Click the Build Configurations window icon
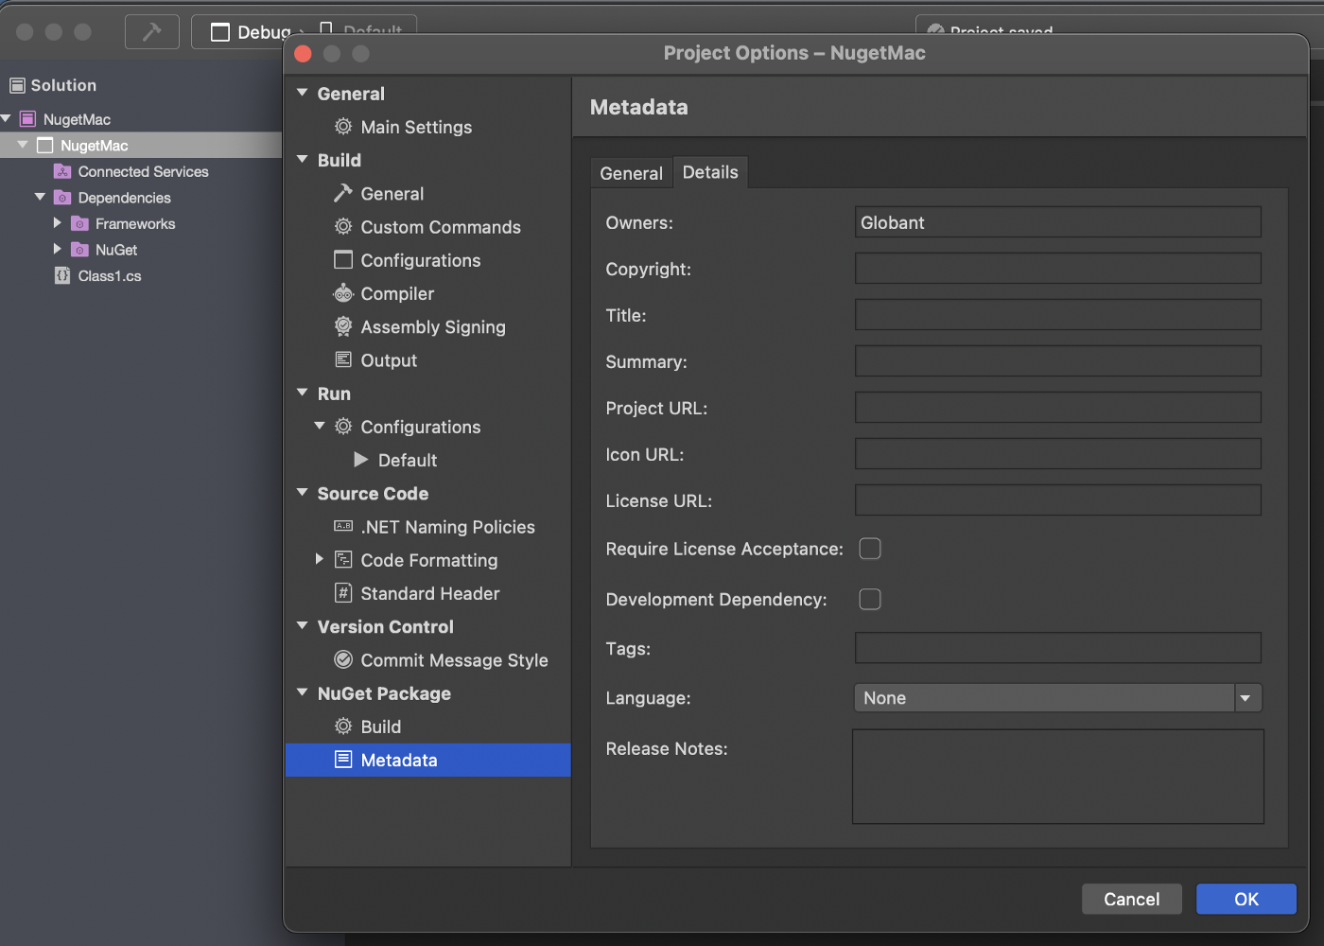Screen dimensions: 1324x946 343,260
